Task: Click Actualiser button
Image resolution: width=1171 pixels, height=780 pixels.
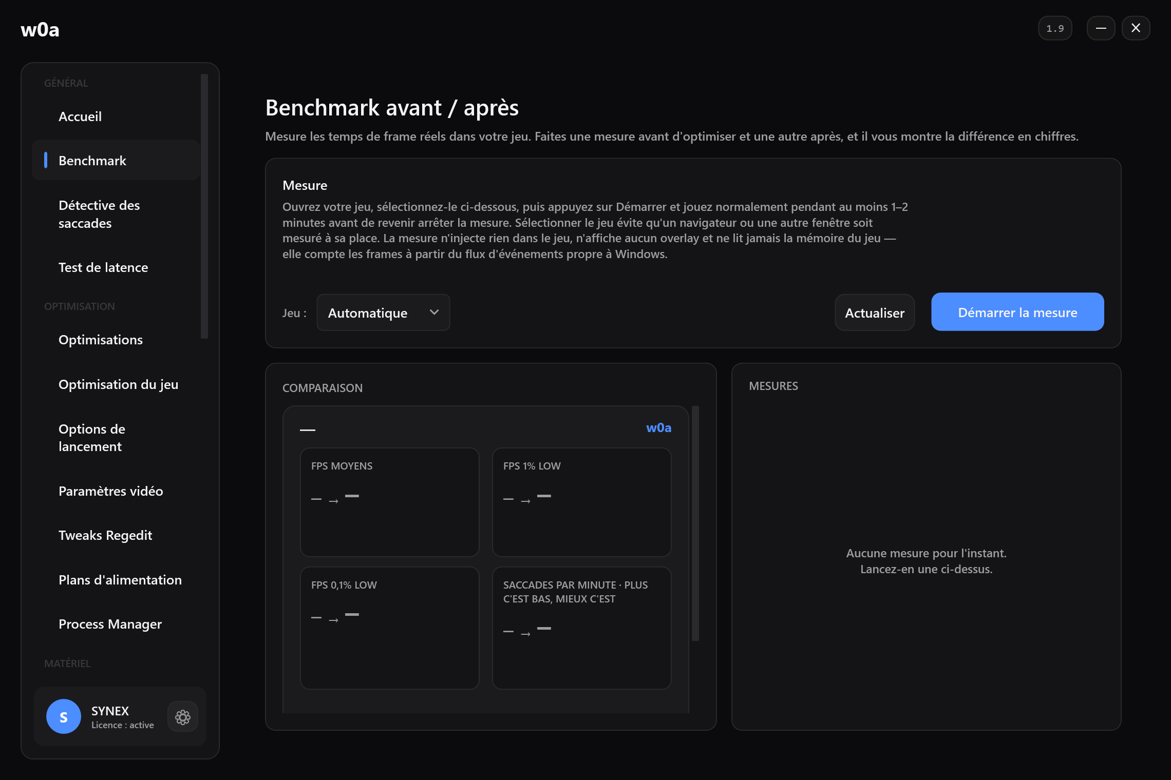Action: [x=875, y=313]
